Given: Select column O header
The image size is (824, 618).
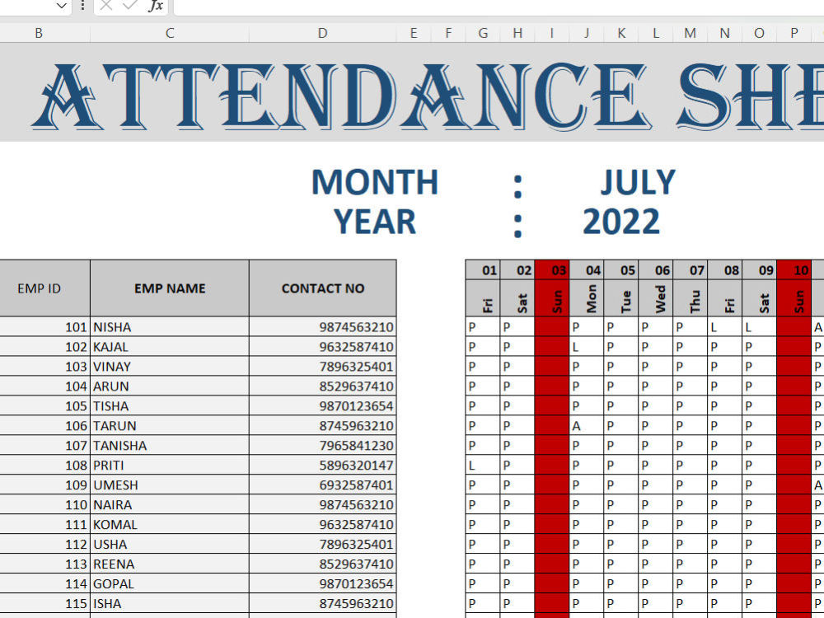Looking at the screenshot, I should [760, 33].
